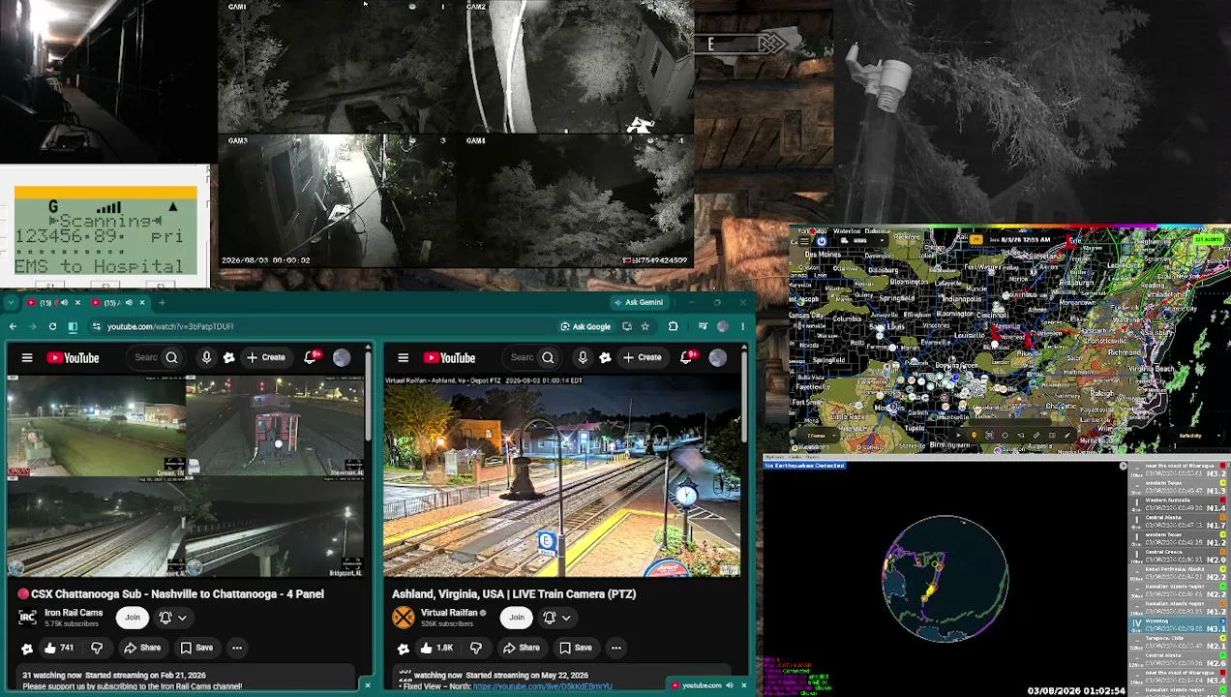Viewport: 1231px width, 697px height.
Task: Click the search field in left YouTube pane
Action: [146, 358]
